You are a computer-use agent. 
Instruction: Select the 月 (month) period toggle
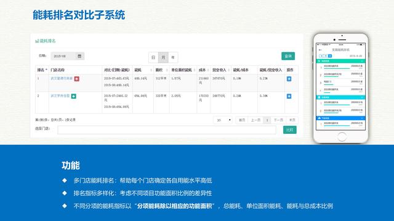[163, 57]
